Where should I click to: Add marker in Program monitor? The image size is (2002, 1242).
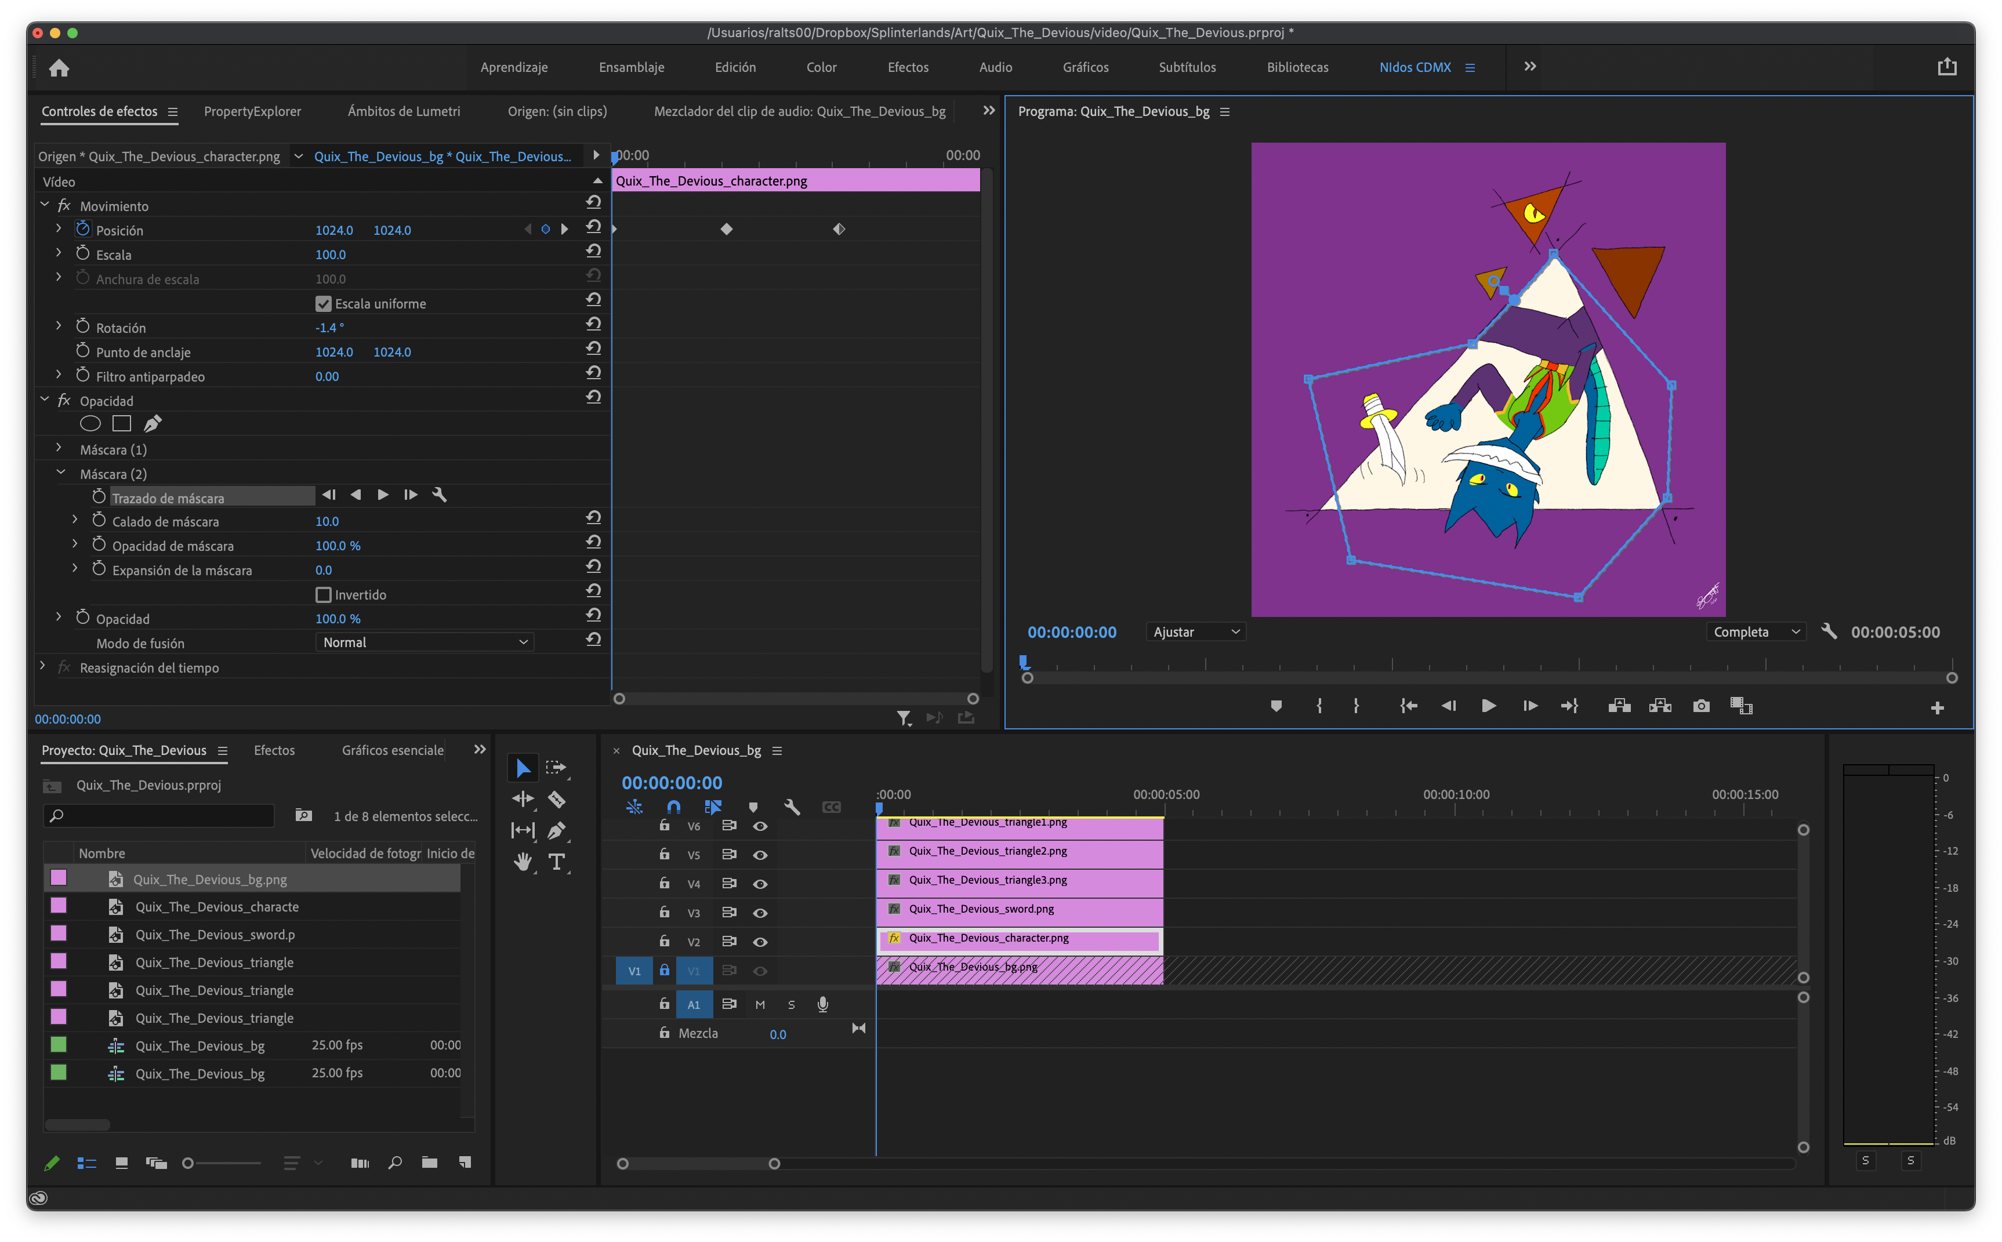click(x=1276, y=706)
